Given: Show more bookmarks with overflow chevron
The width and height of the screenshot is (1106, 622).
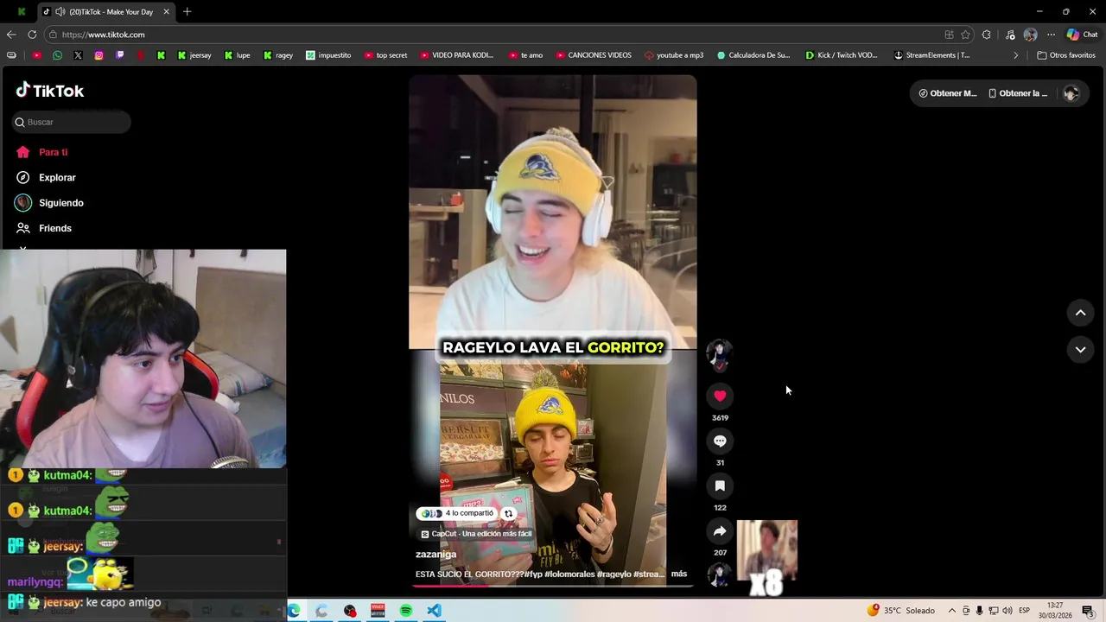Looking at the screenshot, I should [1016, 55].
